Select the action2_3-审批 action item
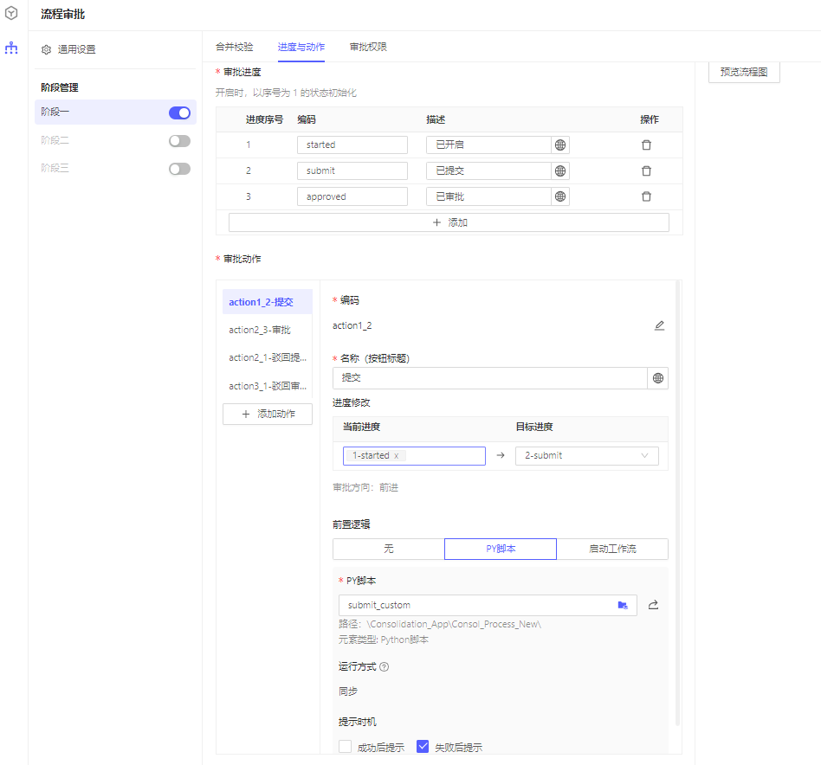 [x=260, y=330]
